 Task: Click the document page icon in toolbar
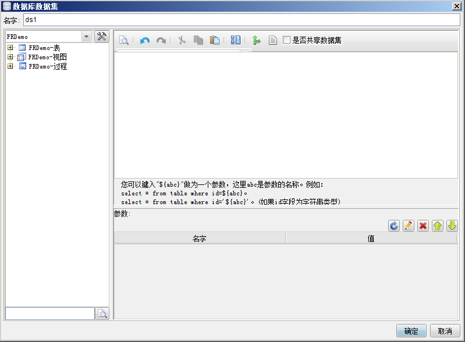tap(272, 40)
